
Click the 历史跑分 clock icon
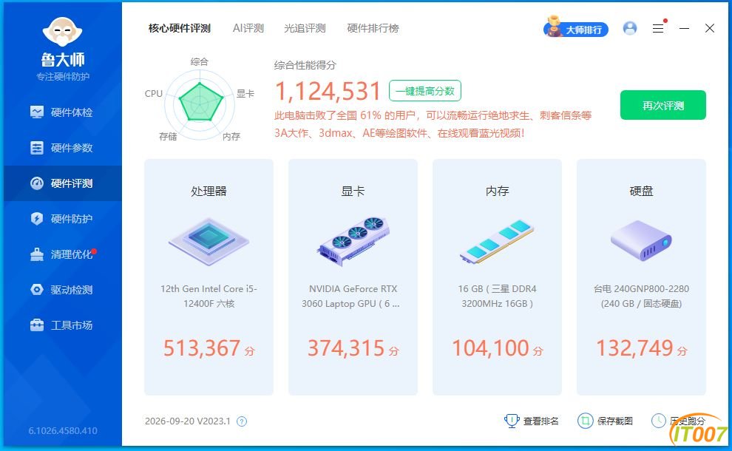point(658,421)
